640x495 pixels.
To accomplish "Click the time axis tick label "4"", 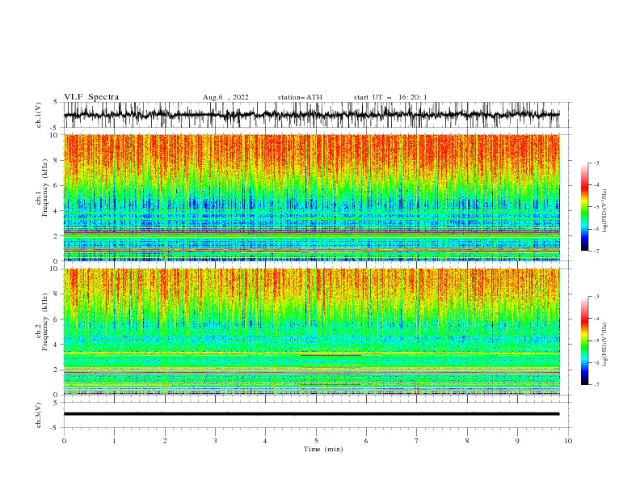I will tap(266, 441).
